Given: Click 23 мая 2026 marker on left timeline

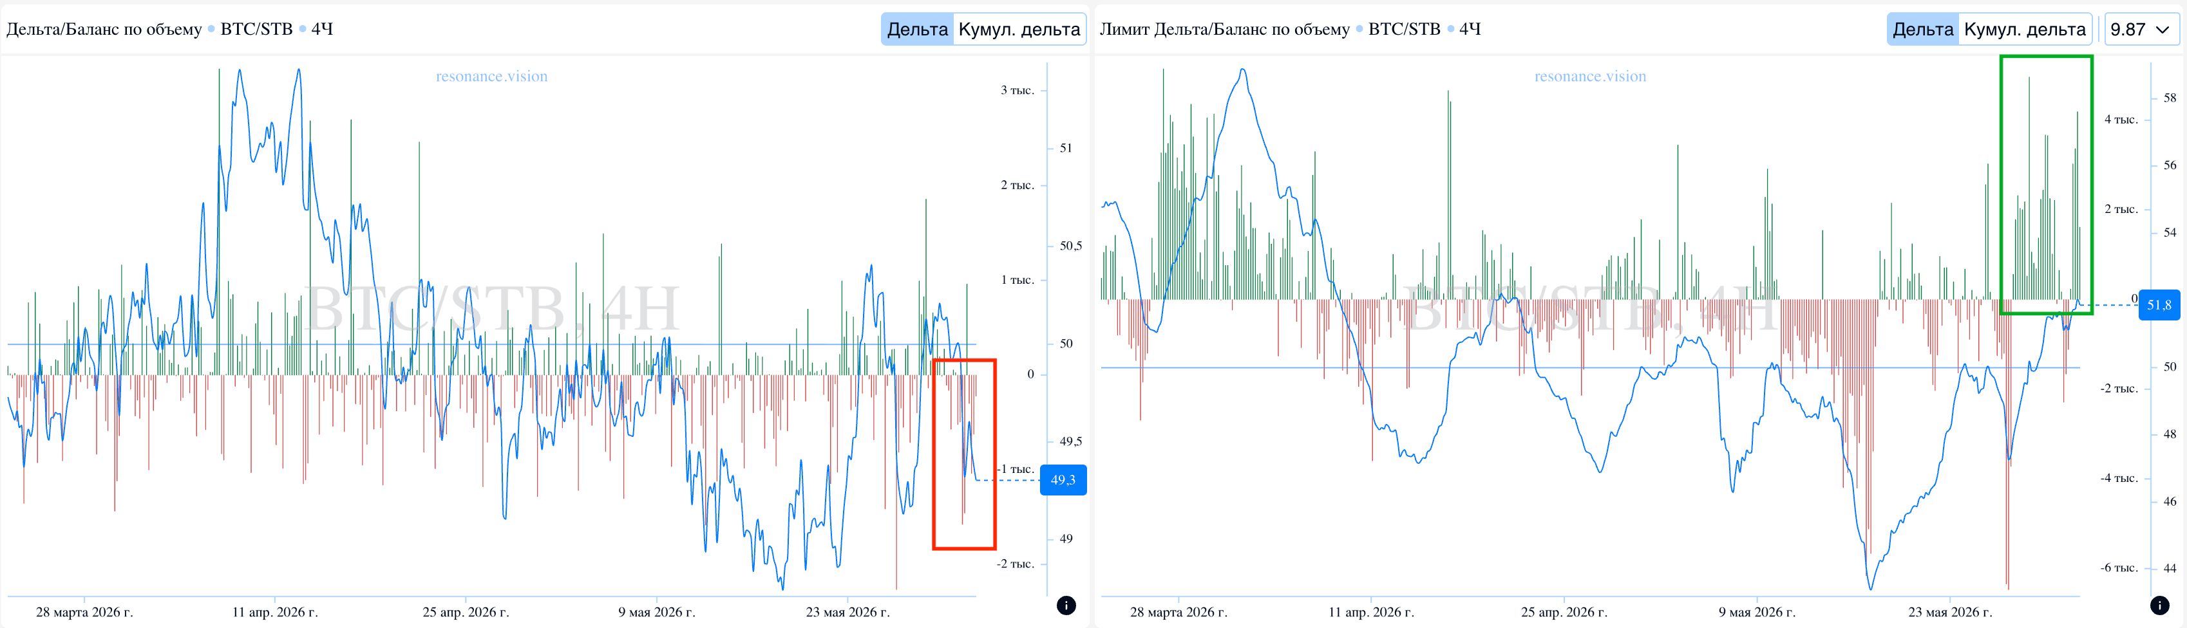Looking at the screenshot, I should click(847, 612).
